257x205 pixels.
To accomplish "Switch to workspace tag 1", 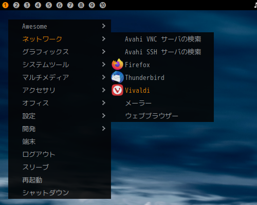I will pos(5,5).
